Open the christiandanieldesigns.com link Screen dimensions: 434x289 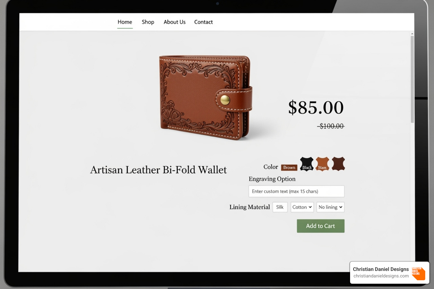[x=381, y=276]
